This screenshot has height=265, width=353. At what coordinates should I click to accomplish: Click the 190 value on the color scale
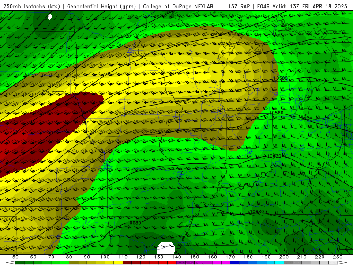[266, 257]
